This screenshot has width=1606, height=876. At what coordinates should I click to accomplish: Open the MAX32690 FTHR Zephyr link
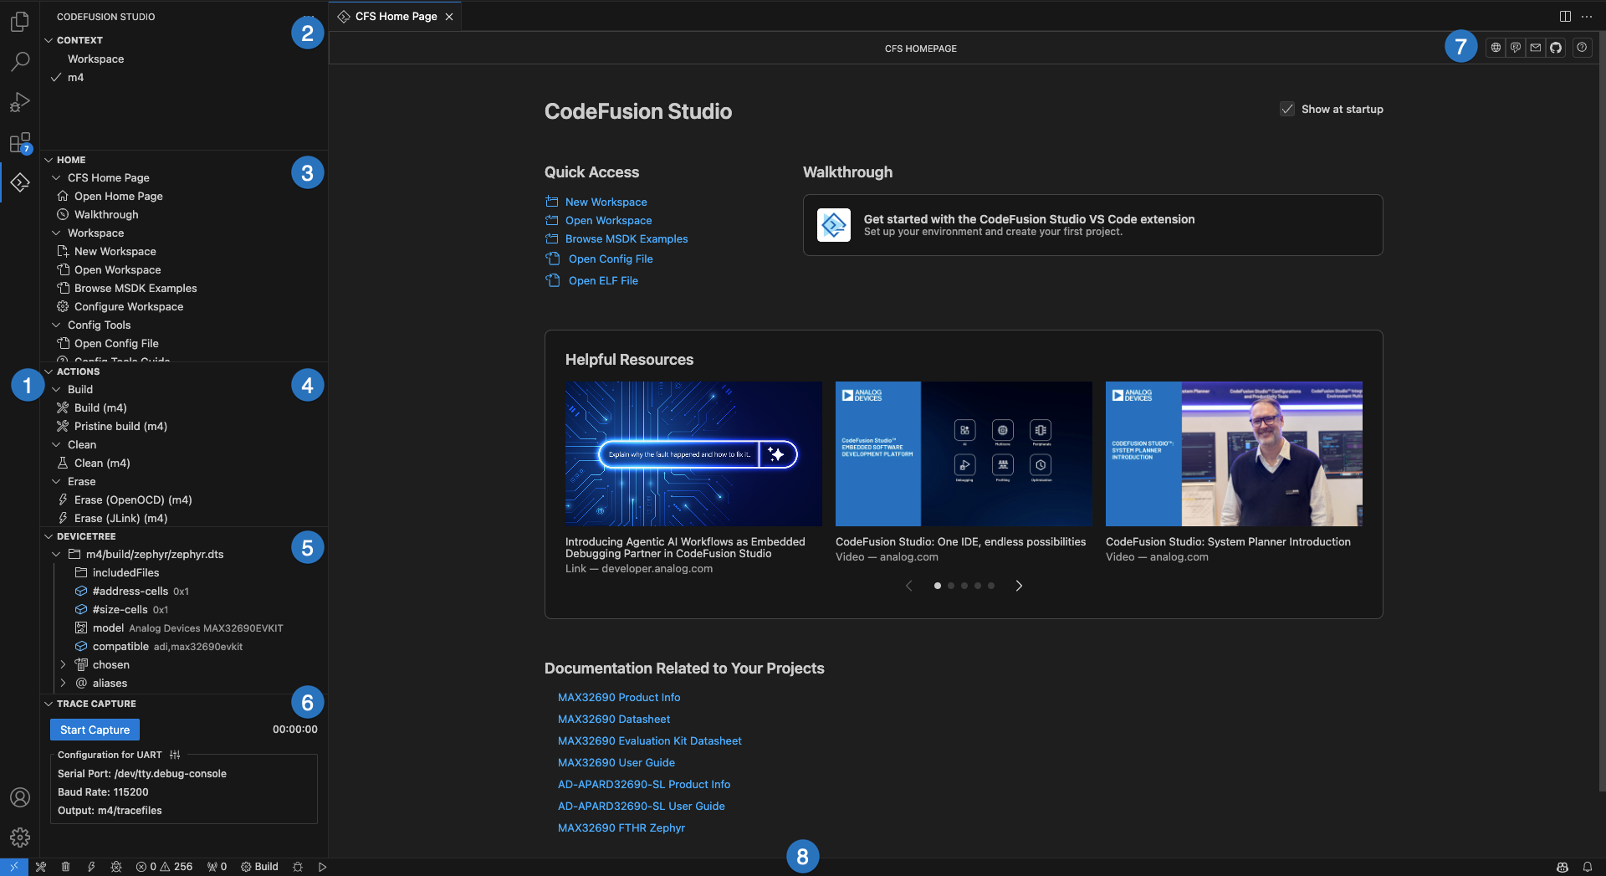[x=621, y=827]
